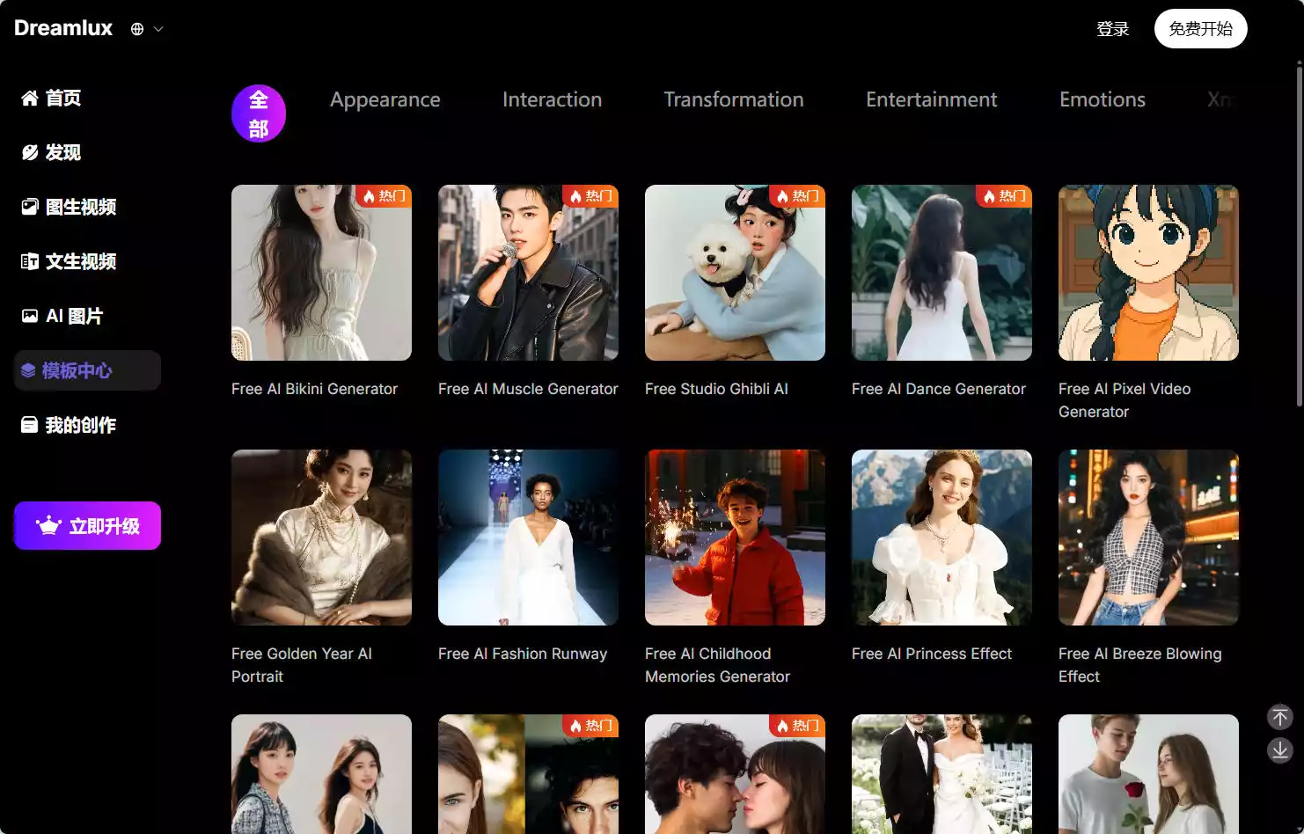Screen dimensions: 1304x834
Task: Click the 热门 badge on Muscle Generator card
Action: [x=590, y=196]
